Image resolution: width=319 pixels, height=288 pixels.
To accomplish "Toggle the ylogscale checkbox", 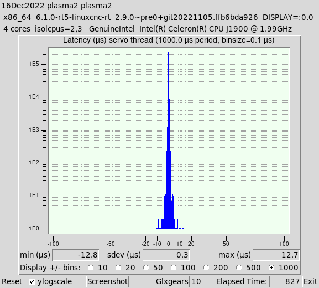I will [32, 281].
